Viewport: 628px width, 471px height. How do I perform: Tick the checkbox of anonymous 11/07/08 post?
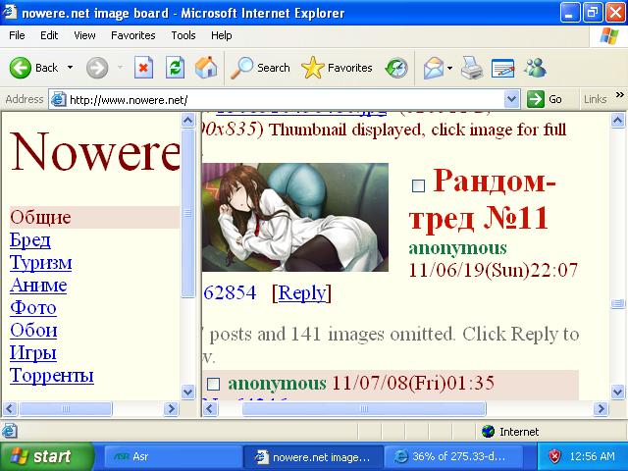click(214, 384)
